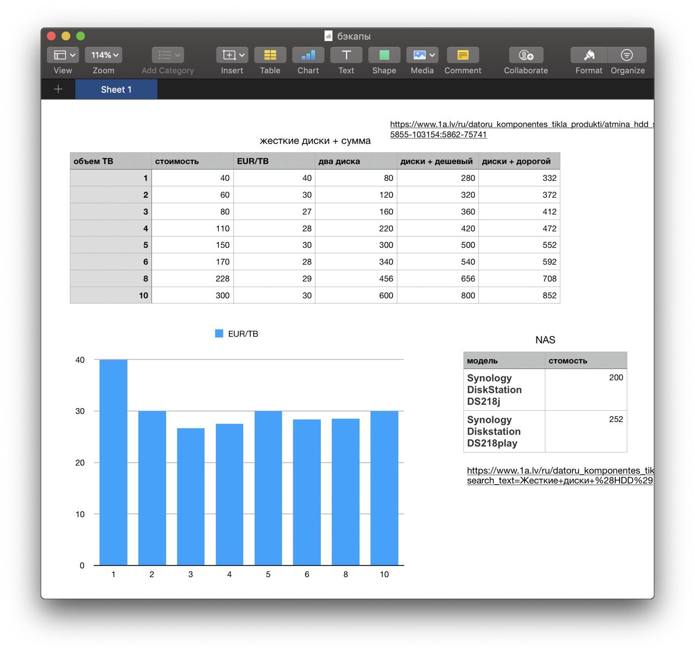Select the EUR/TB column header cell
This screenshot has height=653, width=695.
click(x=274, y=161)
